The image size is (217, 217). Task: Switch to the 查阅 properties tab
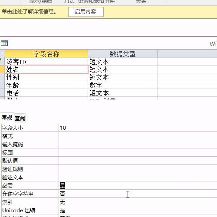(x=20, y=118)
